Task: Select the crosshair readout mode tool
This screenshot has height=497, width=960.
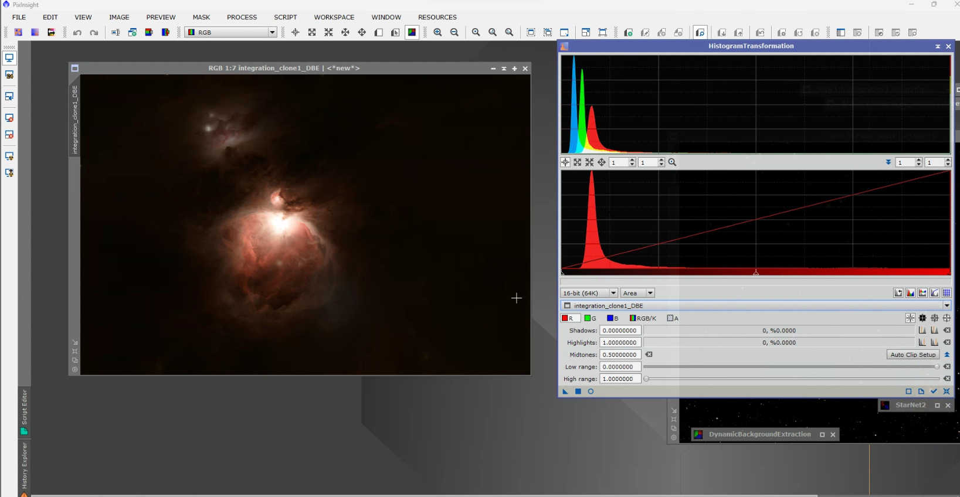Action: tap(296, 32)
